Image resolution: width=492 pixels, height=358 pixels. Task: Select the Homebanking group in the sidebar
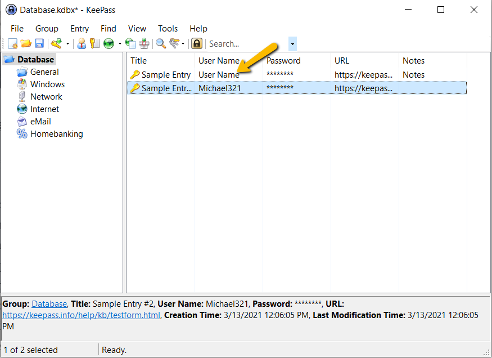(x=56, y=133)
